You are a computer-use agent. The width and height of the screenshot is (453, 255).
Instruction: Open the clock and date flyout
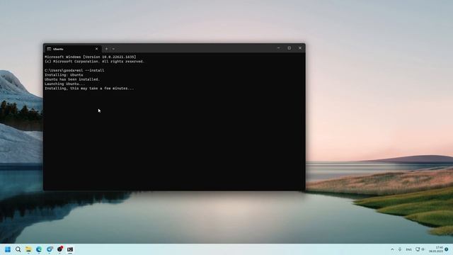click(436, 249)
